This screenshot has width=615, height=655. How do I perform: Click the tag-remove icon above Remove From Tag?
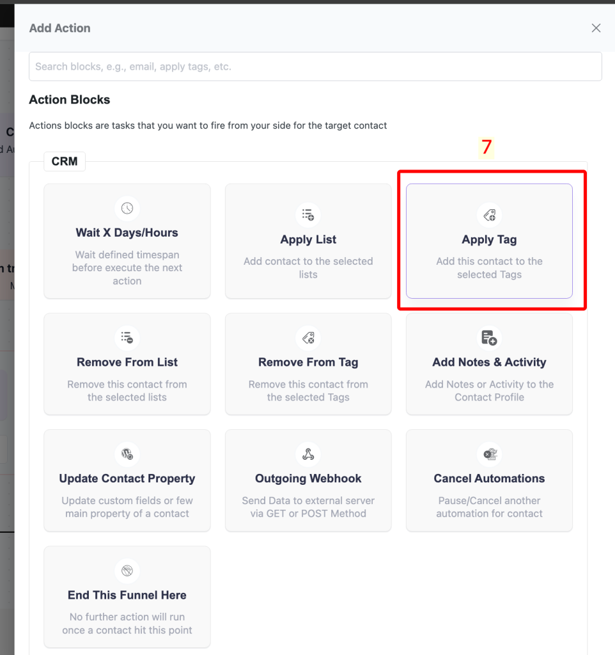point(308,337)
